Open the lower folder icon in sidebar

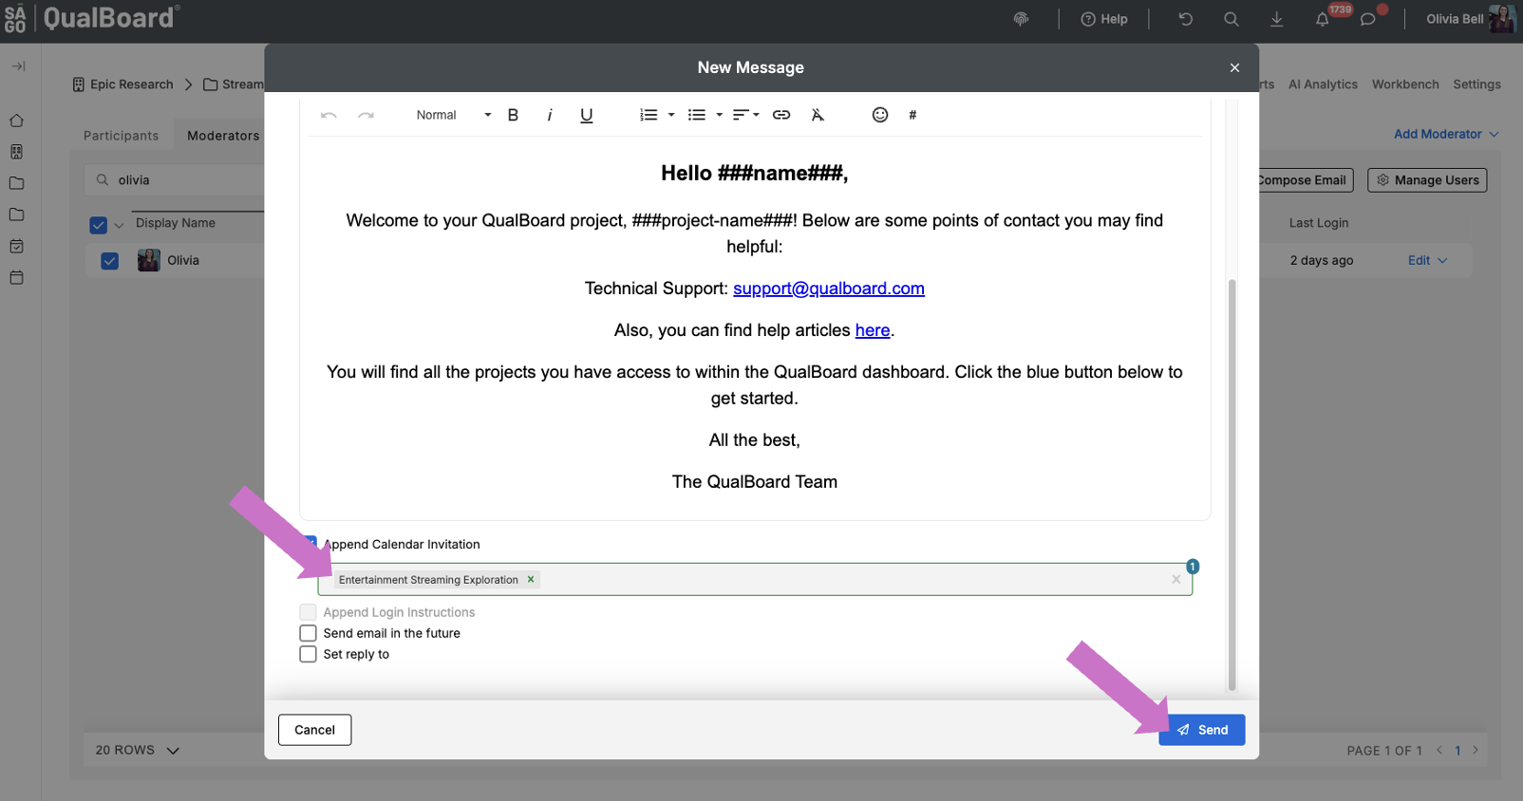16,214
